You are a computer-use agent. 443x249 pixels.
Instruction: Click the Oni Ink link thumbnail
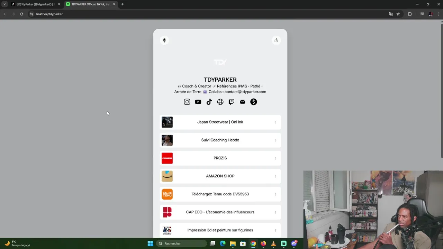click(167, 122)
